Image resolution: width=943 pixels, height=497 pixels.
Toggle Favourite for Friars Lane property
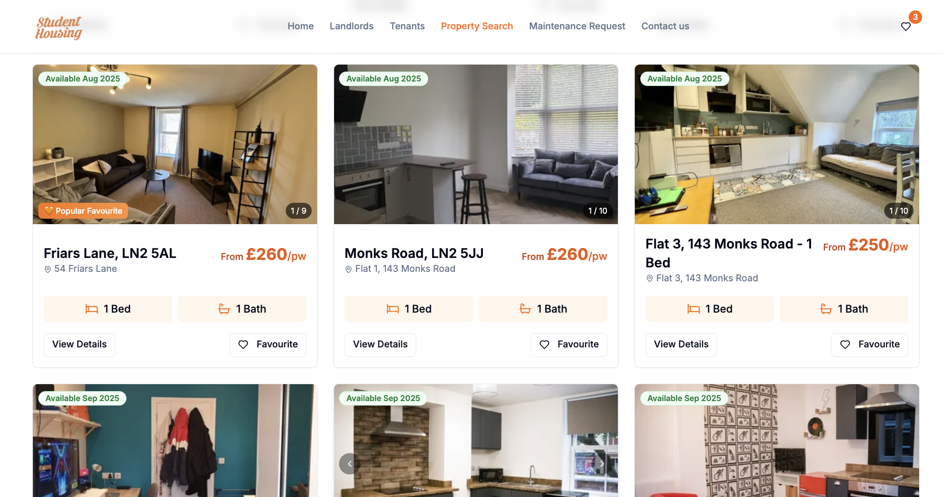[268, 344]
